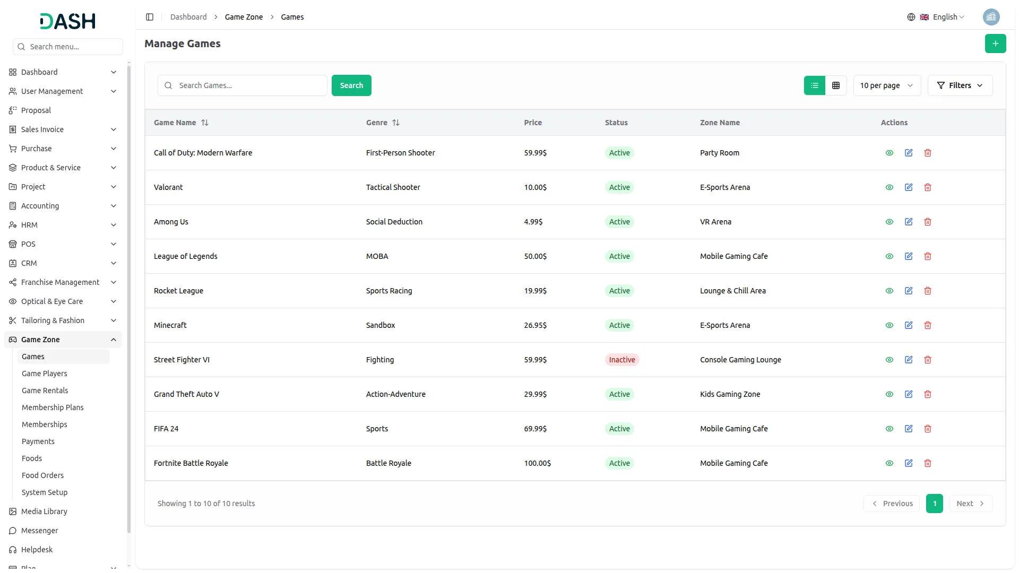Go to the Next results page
This screenshot has height=573, width=1019.
click(970, 503)
